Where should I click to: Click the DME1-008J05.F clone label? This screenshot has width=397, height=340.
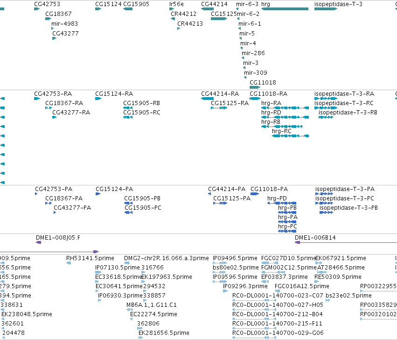coord(58,238)
